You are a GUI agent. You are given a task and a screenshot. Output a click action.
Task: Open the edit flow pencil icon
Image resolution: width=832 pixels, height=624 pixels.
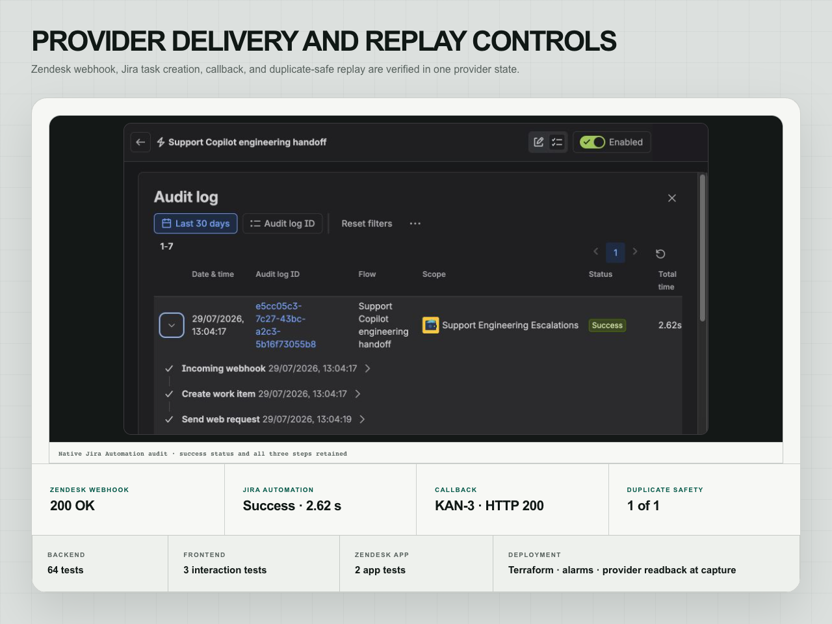pos(539,142)
